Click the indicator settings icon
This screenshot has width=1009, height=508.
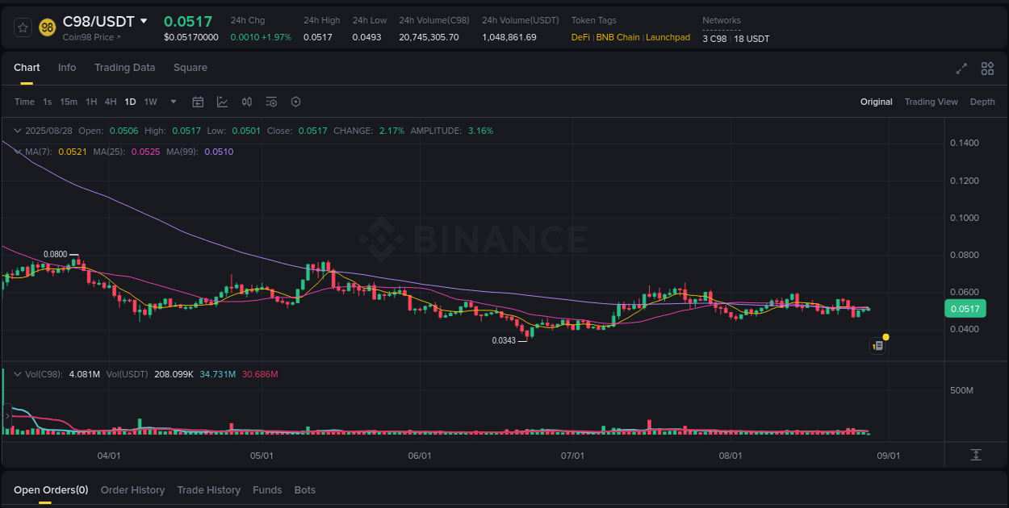pos(271,102)
